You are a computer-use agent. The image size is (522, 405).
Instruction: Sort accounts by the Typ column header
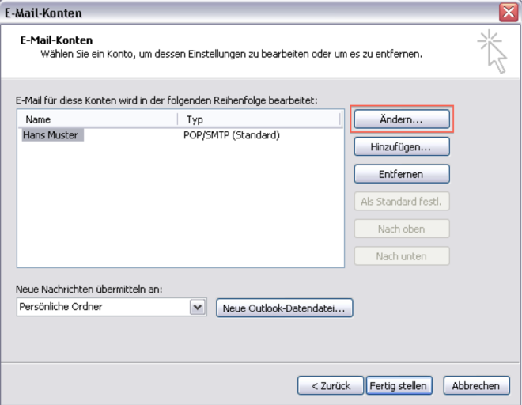pyautogui.click(x=259, y=119)
